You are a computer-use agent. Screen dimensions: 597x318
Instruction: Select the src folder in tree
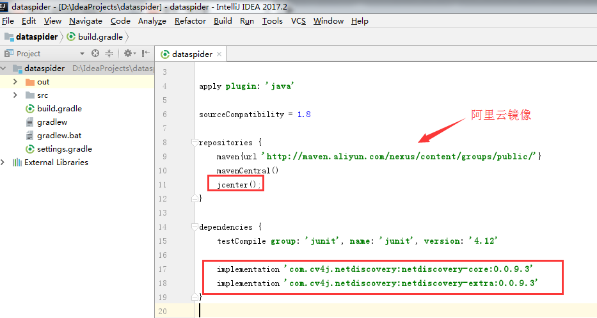coord(43,95)
